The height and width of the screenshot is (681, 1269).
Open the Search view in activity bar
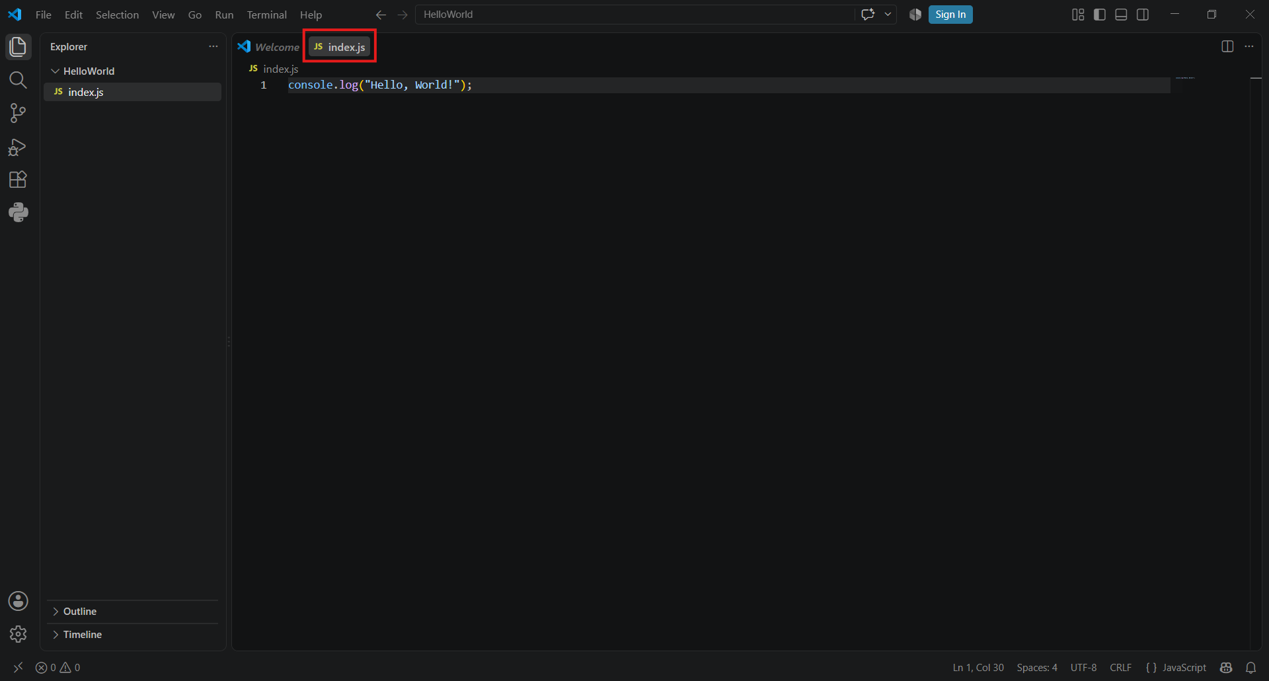(18, 80)
